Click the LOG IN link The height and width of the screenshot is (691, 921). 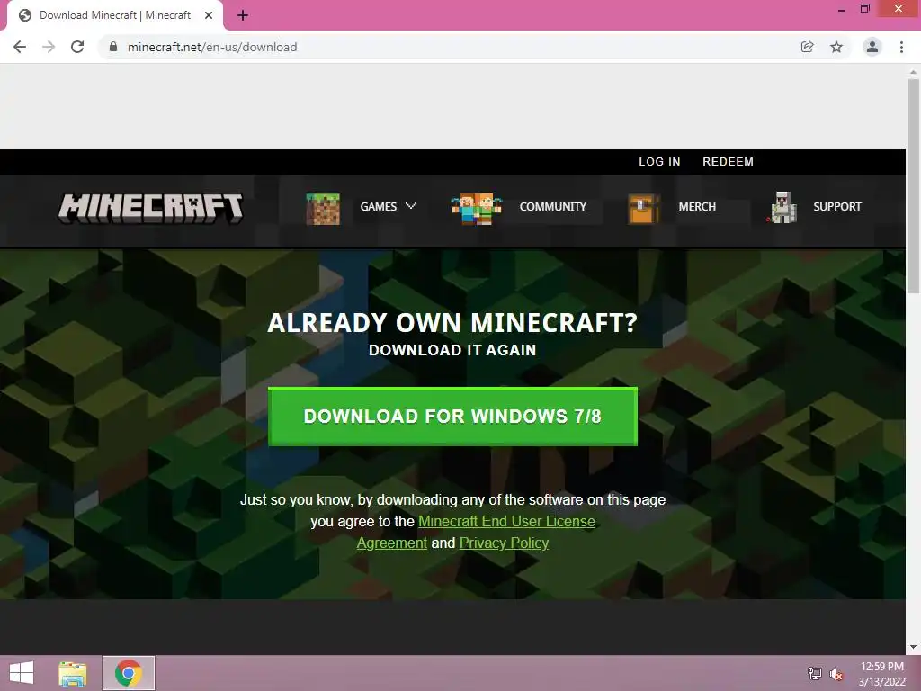[x=659, y=162]
